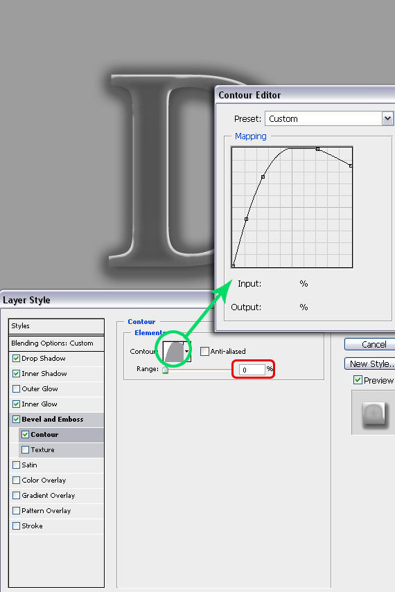Click the style preview thumbnail
The image size is (395, 592).
(x=374, y=413)
